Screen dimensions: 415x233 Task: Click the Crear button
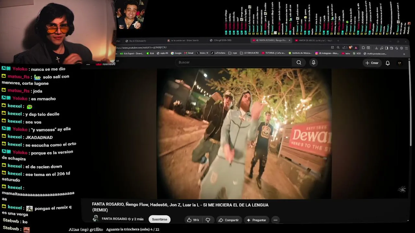(372, 63)
